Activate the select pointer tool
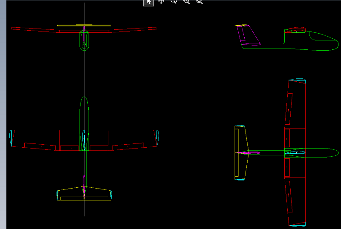Screen dimensions: 341x229 [x=148, y=2]
